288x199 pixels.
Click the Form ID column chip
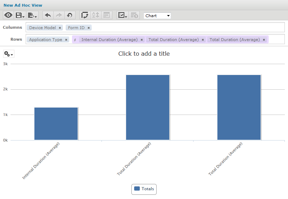[x=76, y=28]
